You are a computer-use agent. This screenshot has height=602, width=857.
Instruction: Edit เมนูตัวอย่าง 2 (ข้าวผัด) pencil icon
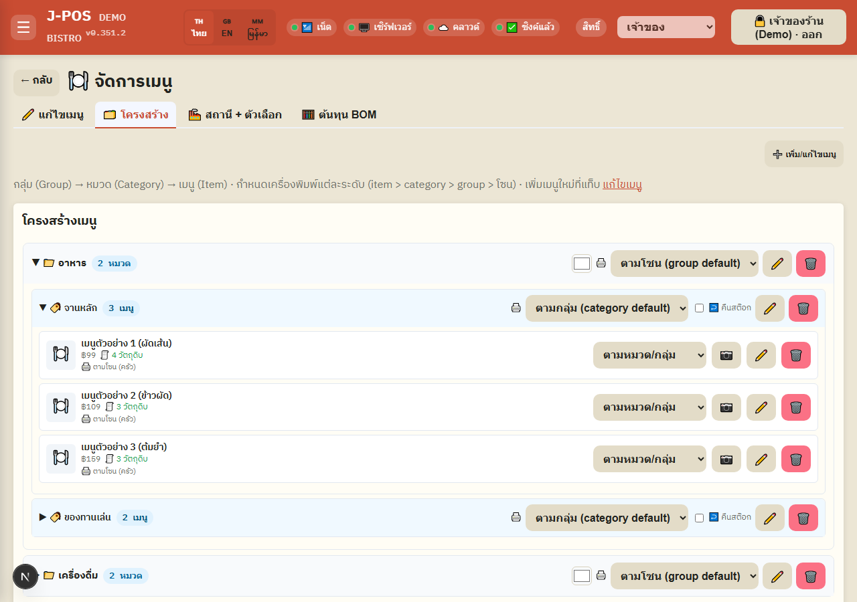[x=761, y=407]
